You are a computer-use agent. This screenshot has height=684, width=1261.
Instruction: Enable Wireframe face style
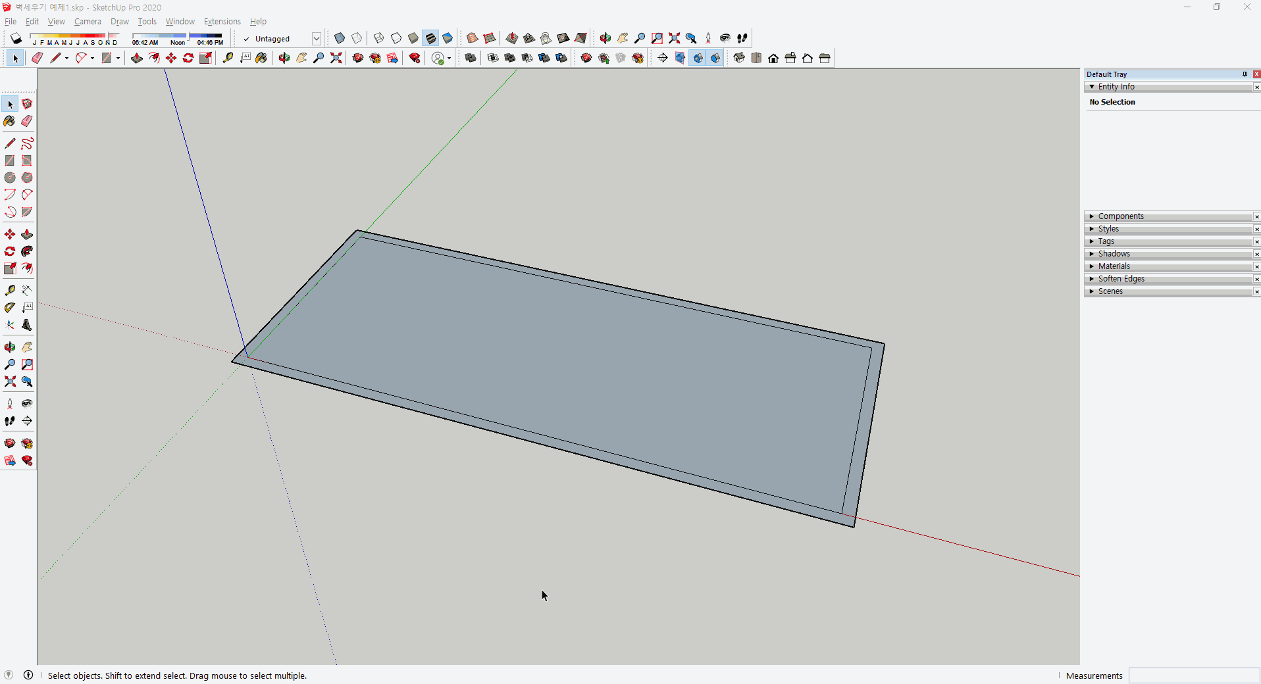click(379, 38)
